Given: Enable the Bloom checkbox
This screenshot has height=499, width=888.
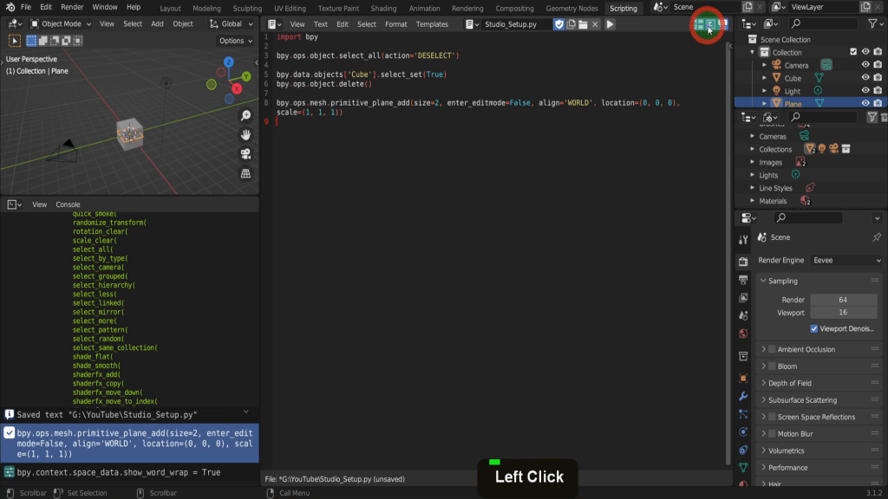Looking at the screenshot, I should point(772,366).
